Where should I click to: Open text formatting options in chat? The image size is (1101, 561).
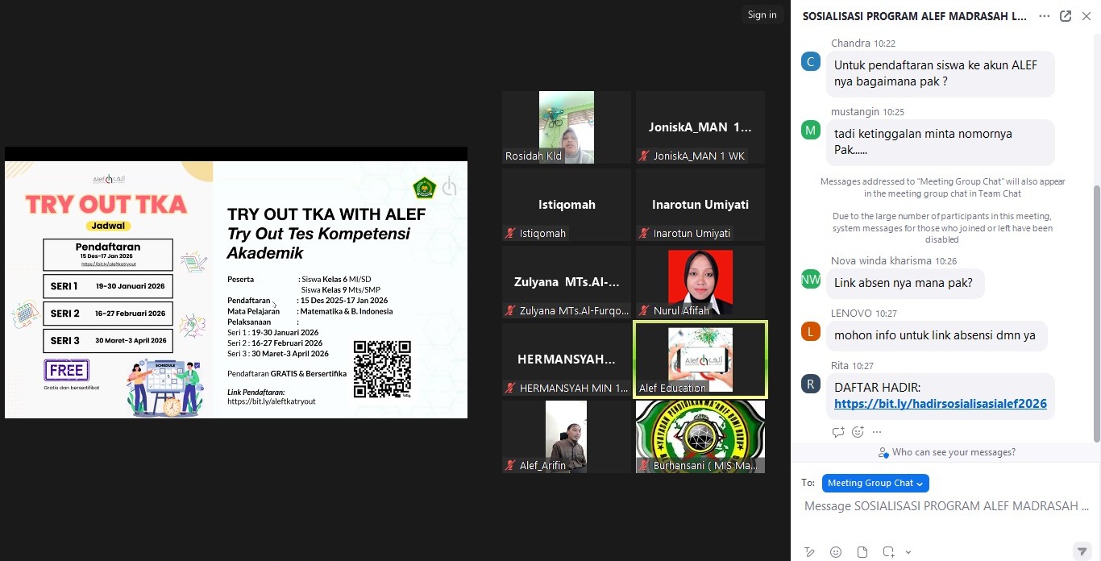click(809, 552)
